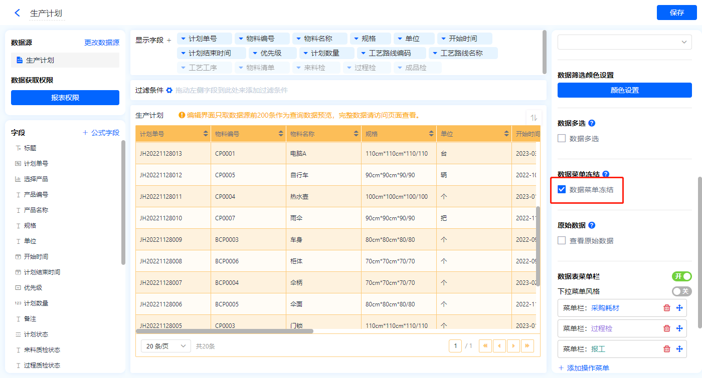Turn off the 数据表菜单栏 switch

[x=681, y=276]
